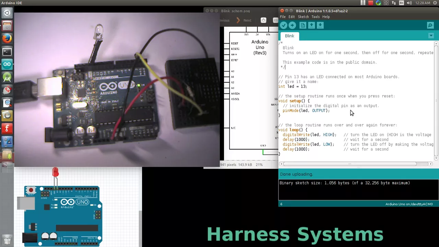Launch Fritzing from the dock
This screenshot has height=247, width=439.
point(7,128)
